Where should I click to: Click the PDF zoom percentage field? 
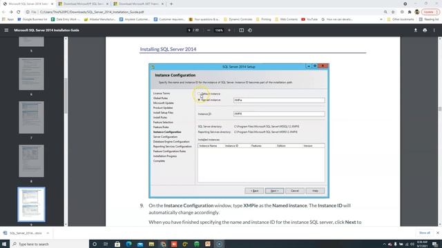pyautogui.click(x=219, y=30)
